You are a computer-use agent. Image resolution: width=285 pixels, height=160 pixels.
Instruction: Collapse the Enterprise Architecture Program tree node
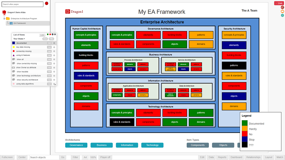4,18
